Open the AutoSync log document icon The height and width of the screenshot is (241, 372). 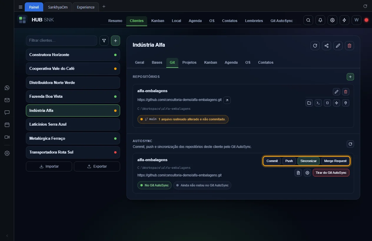(x=298, y=173)
